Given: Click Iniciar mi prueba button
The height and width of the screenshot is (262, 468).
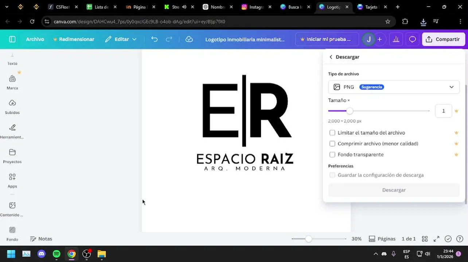Looking at the screenshot, I should click(x=327, y=39).
